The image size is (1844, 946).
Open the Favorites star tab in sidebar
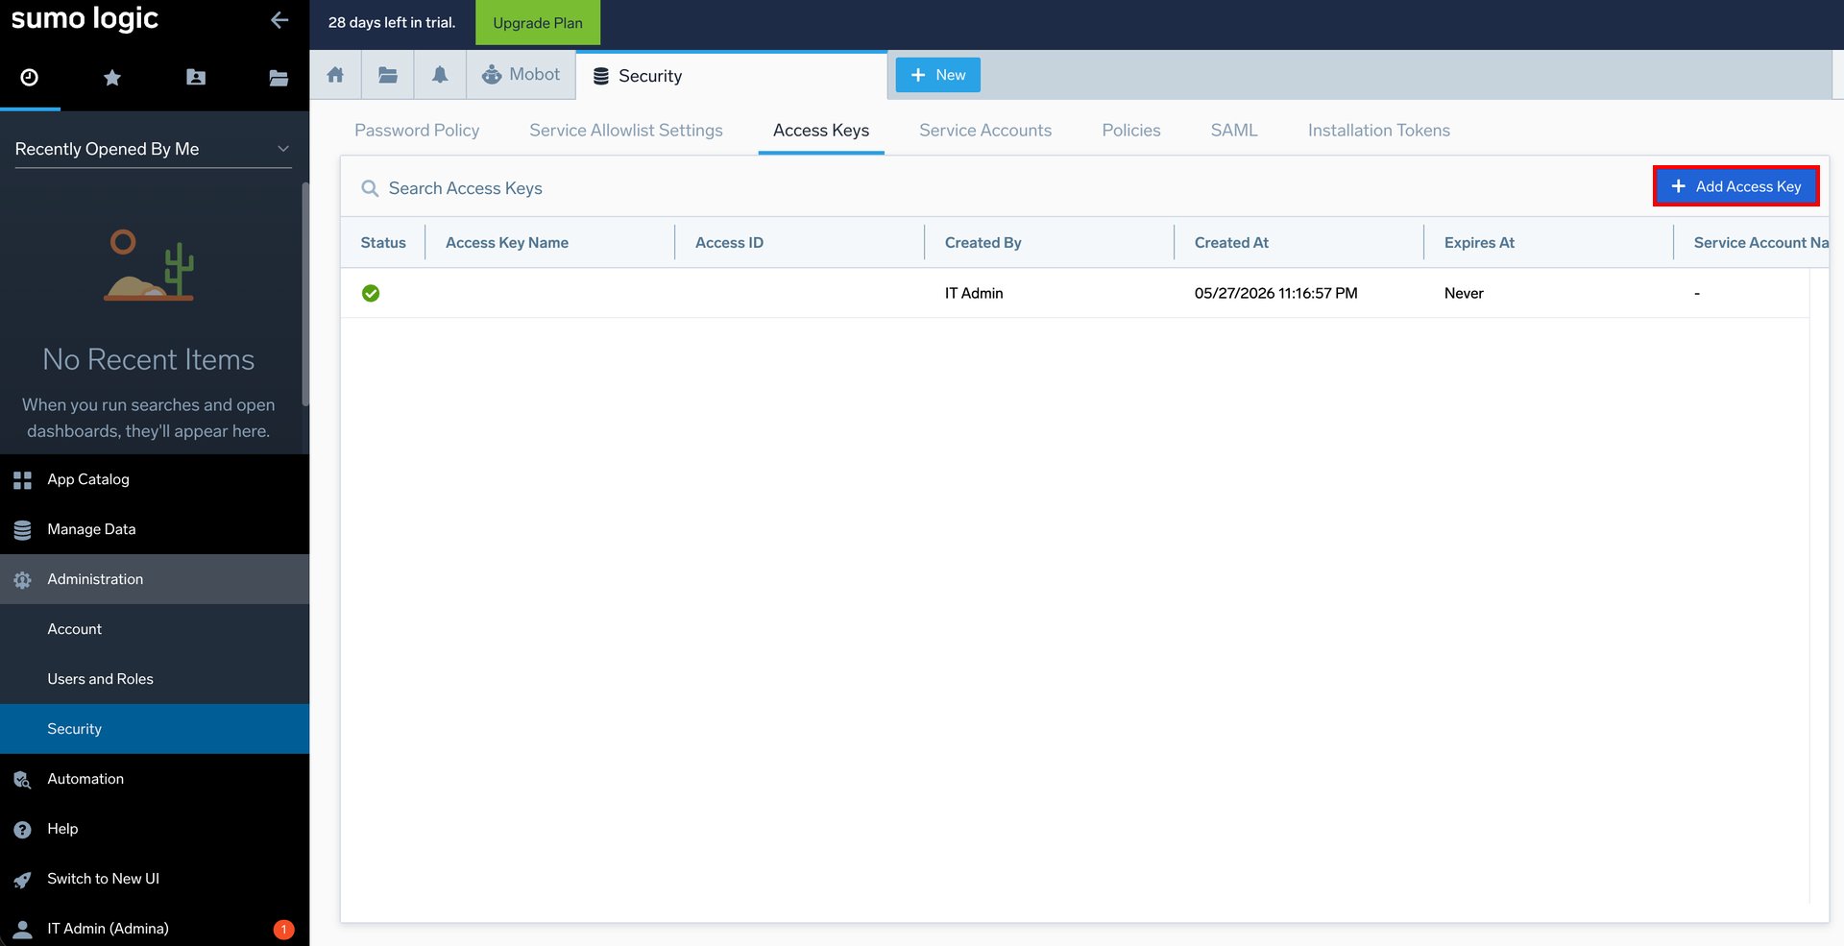pyautogui.click(x=112, y=78)
